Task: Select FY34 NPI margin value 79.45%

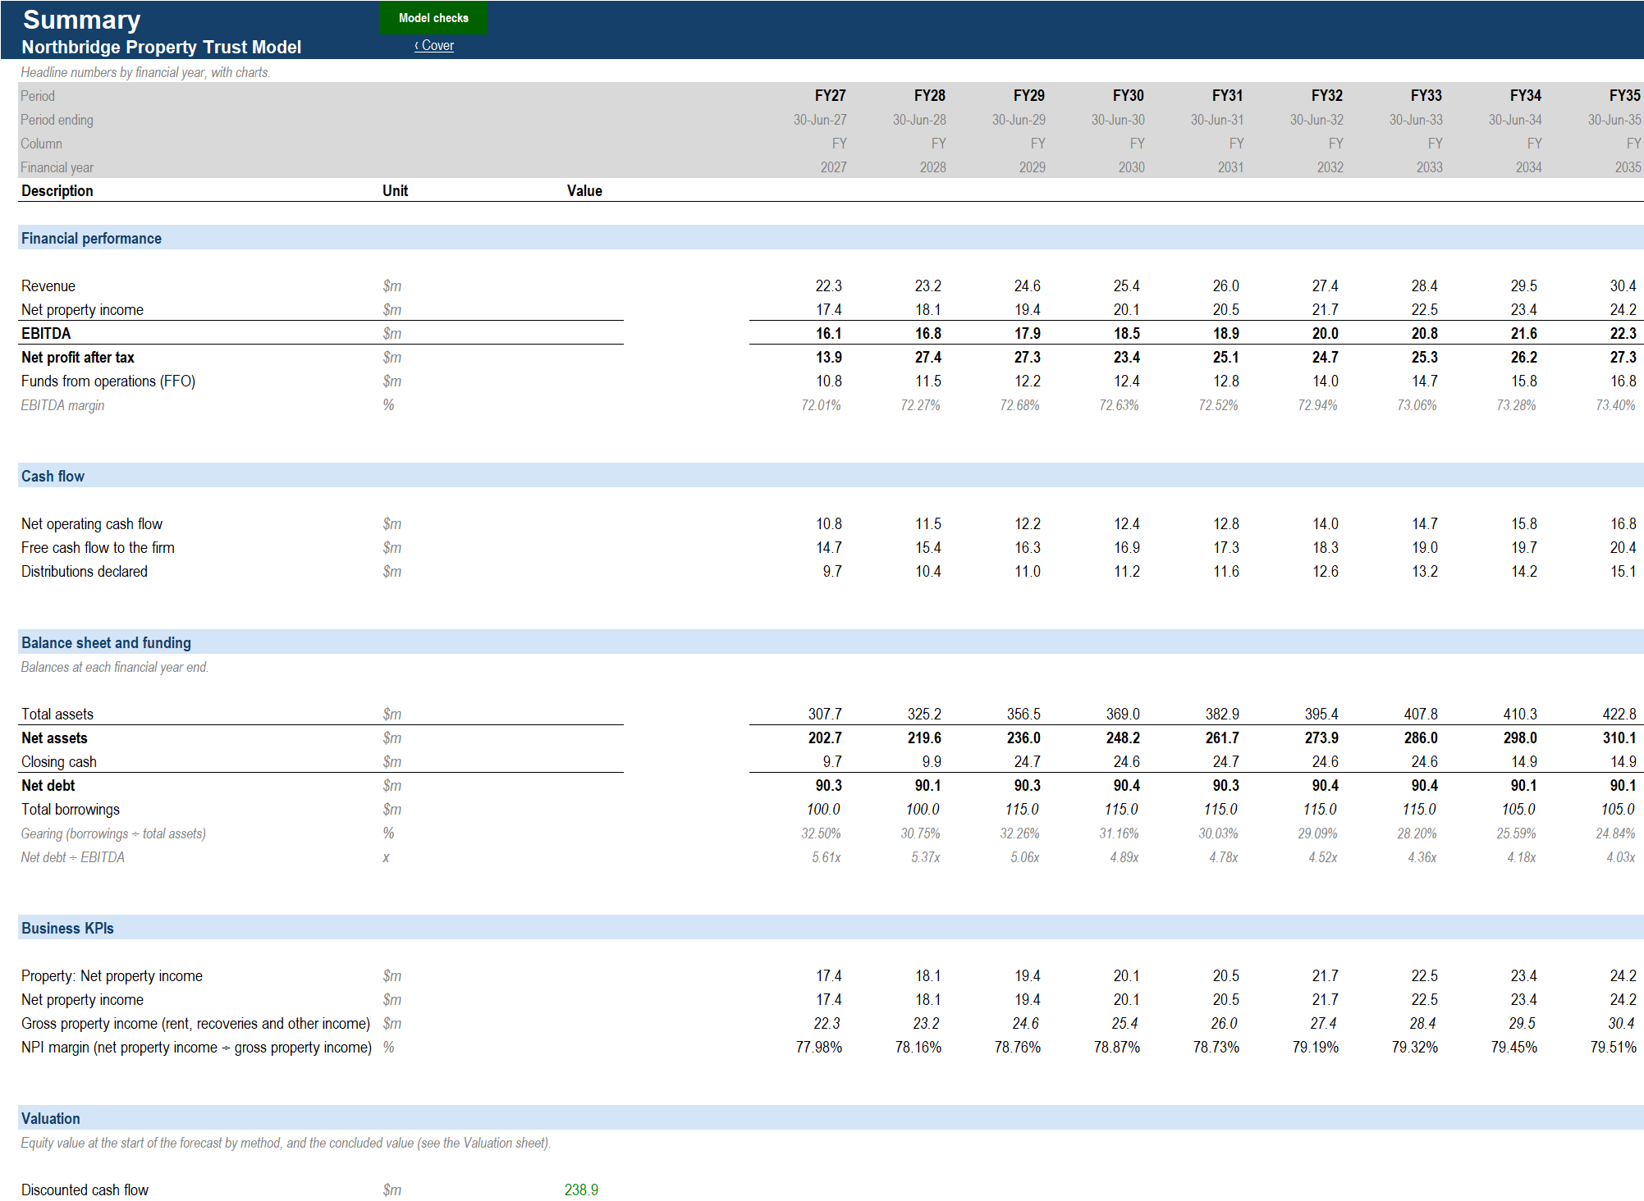Action: tap(1513, 1048)
